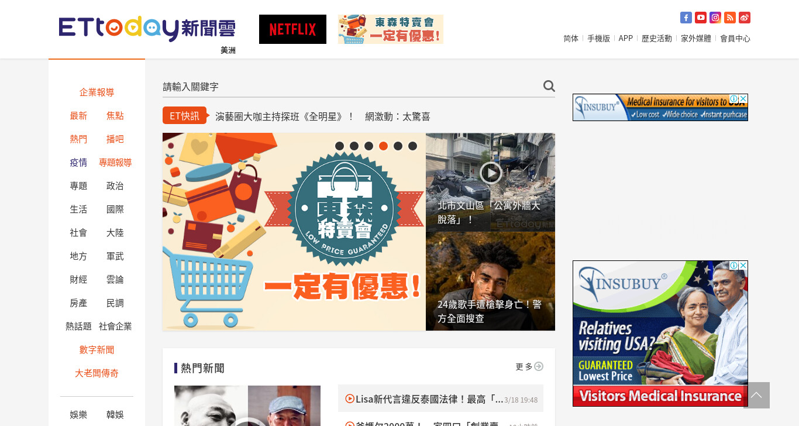
Task: Open 數字新聞 category
Action: point(97,350)
